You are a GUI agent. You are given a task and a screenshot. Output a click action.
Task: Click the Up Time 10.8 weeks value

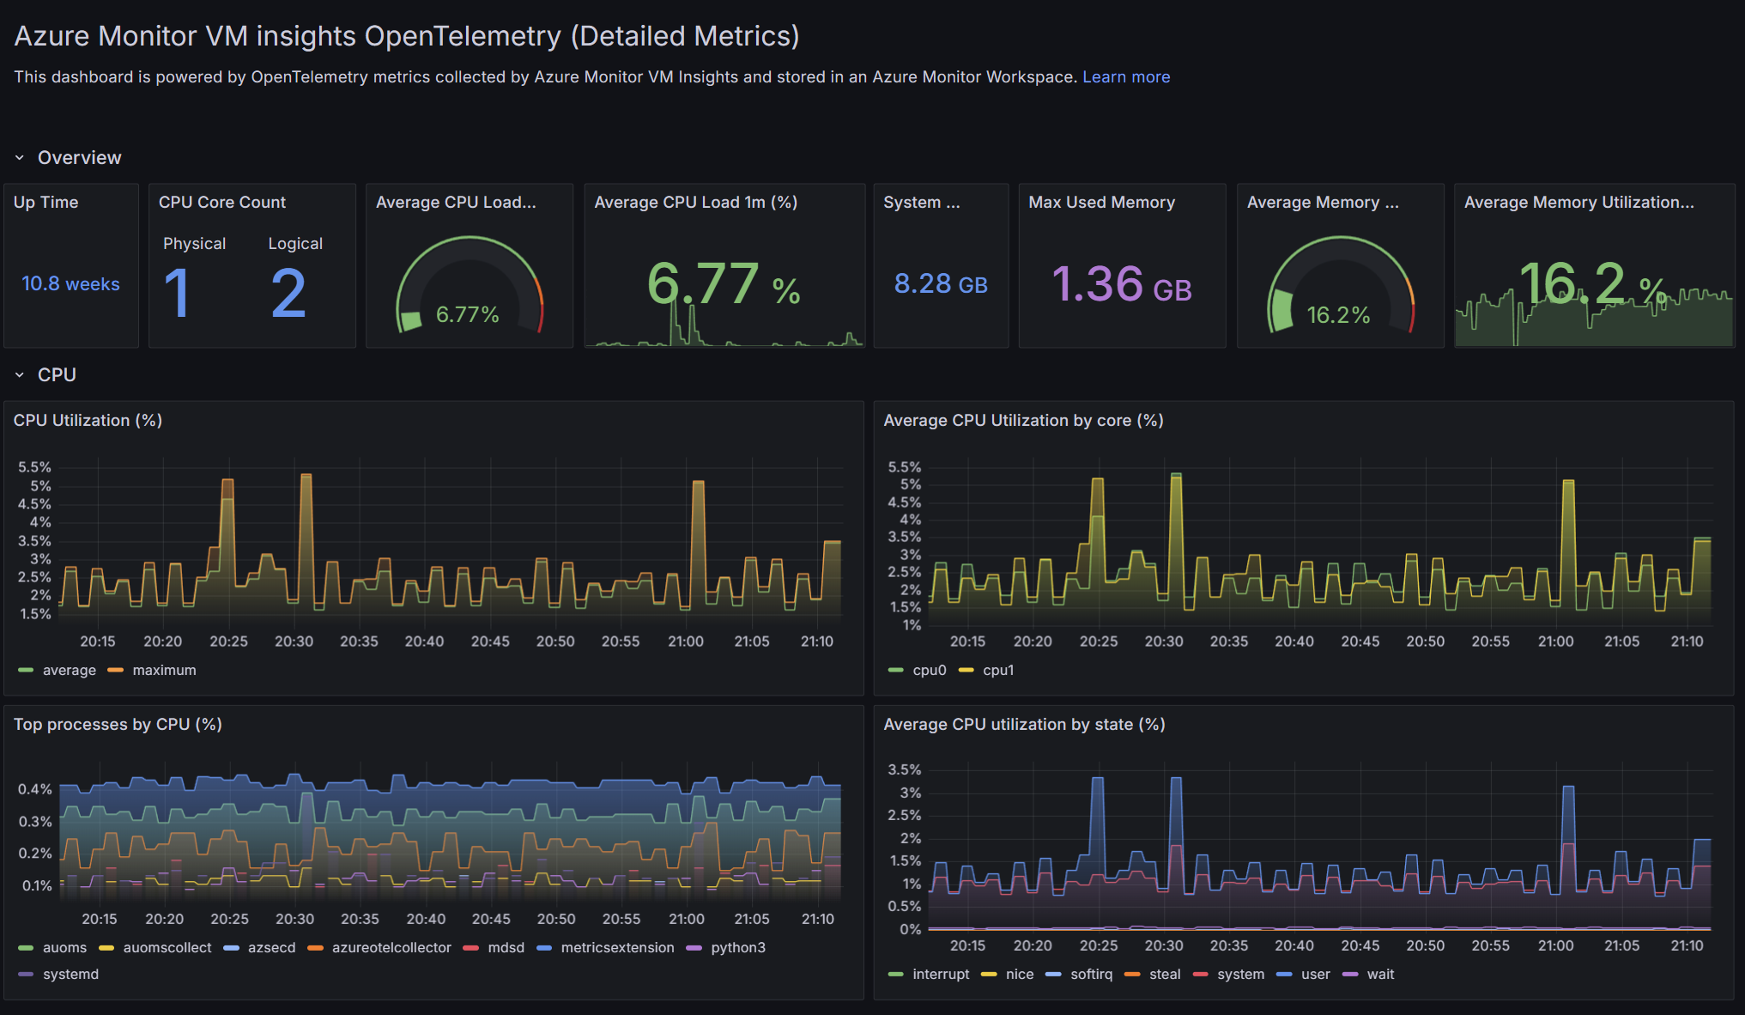click(70, 284)
